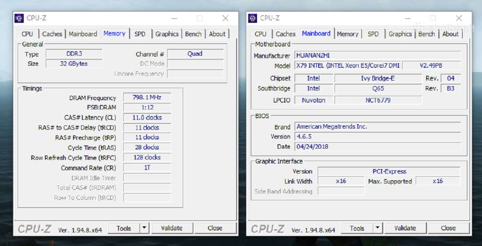482x246 pixels.
Task: Open Memory tab in right CPU-Z window
Action: [x=347, y=34]
